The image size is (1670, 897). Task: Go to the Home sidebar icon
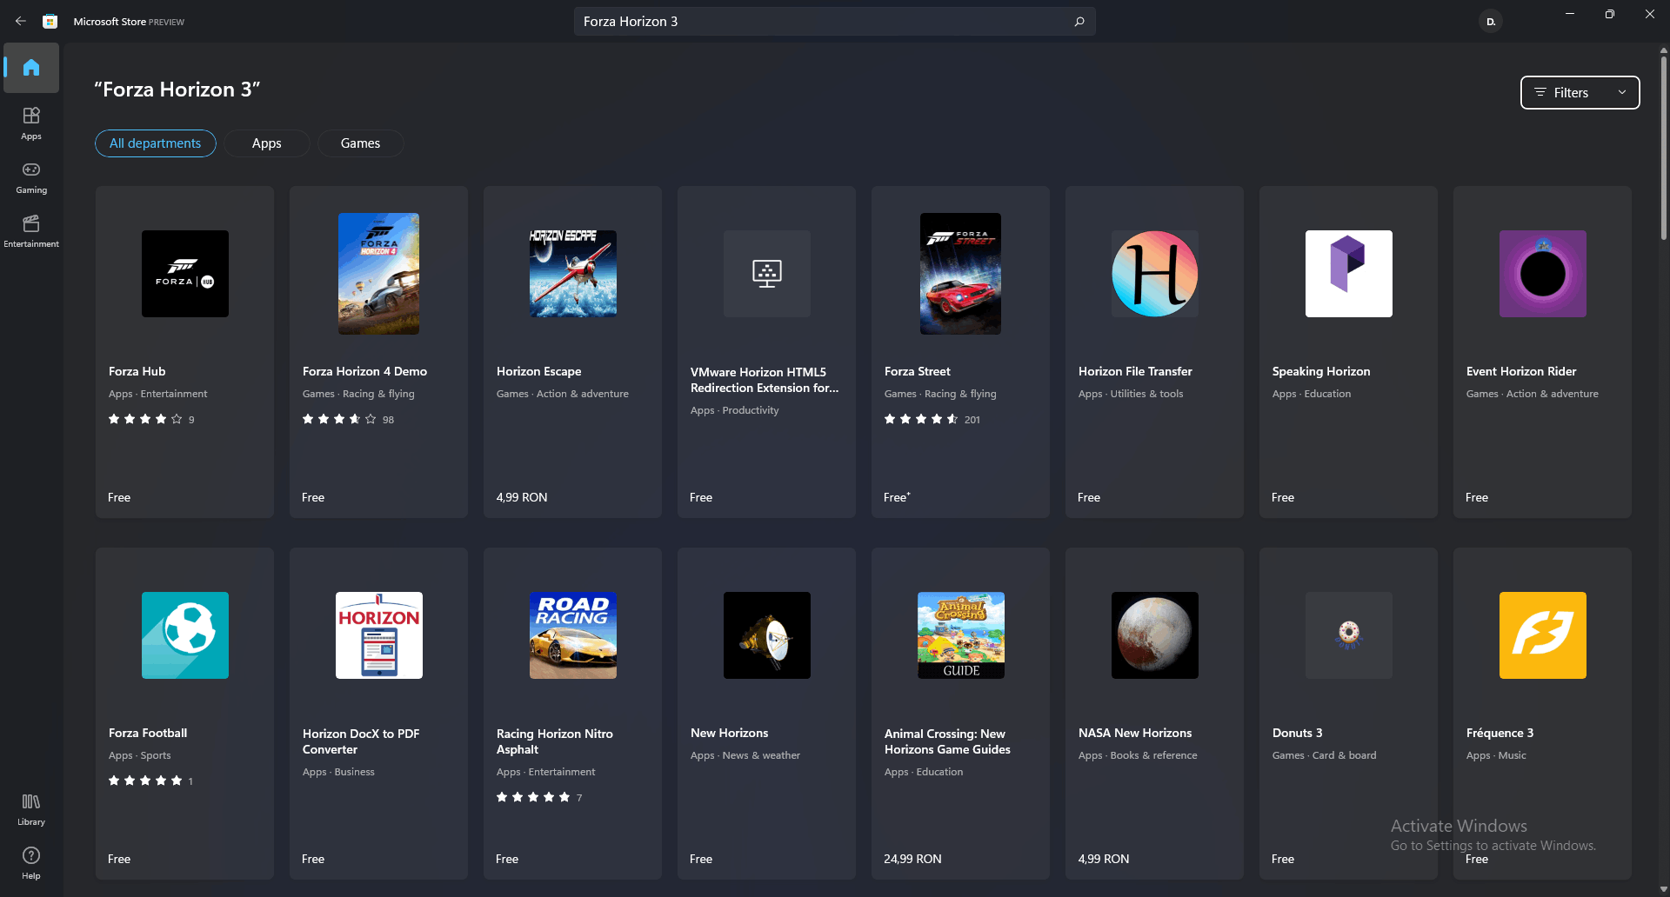click(31, 68)
